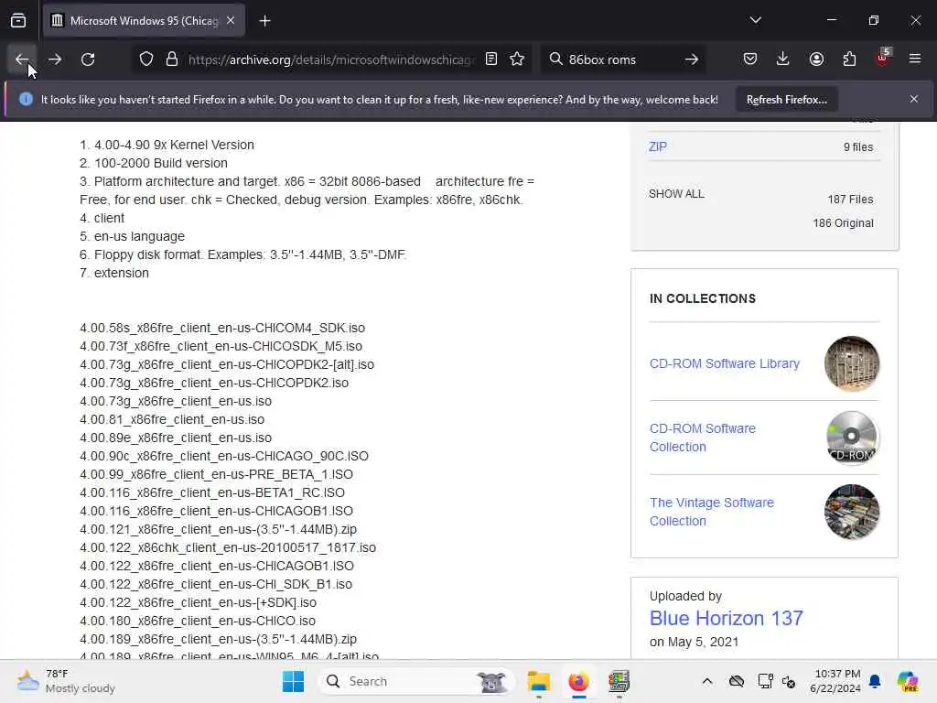Click the 4.00.122 [+SDK].iso filename

coord(198,603)
